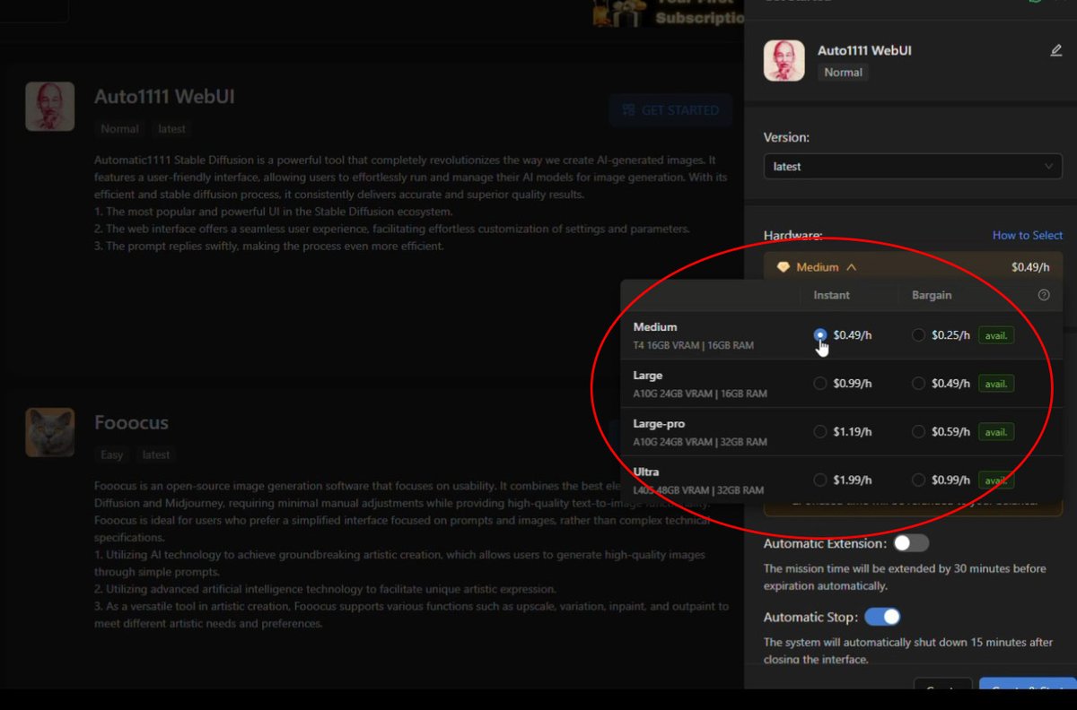Image resolution: width=1077 pixels, height=710 pixels.
Task: Select Ultra Instant $1.99/h radio button
Action: pyautogui.click(x=819, y=481)
